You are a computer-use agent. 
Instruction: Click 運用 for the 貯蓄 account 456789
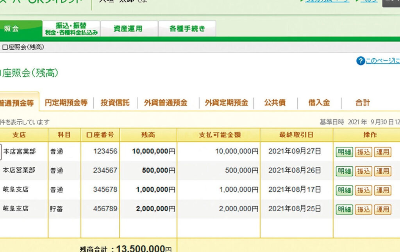point(382,209)
